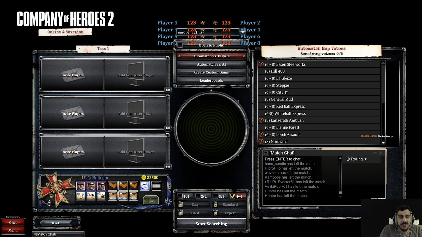Click the down arrow of the map veto list
The height and width of the screenshot is (237, 422).
tap(383, 142)
